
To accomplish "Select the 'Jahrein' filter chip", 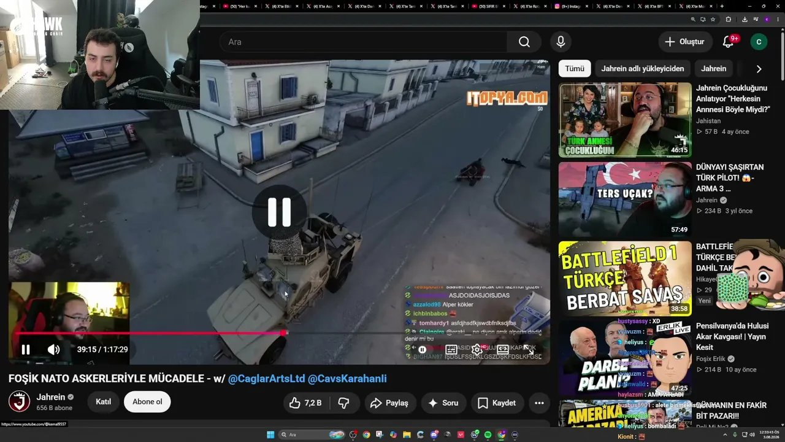I will tap(713, 69).
